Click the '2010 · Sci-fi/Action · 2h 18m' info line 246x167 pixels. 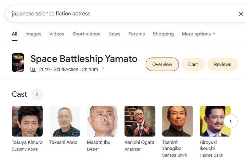point(68,69)
